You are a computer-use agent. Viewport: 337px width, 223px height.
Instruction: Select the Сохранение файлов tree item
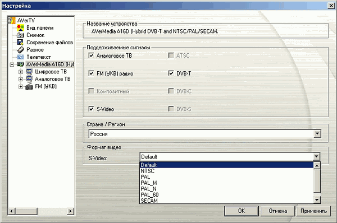[49, 43]
